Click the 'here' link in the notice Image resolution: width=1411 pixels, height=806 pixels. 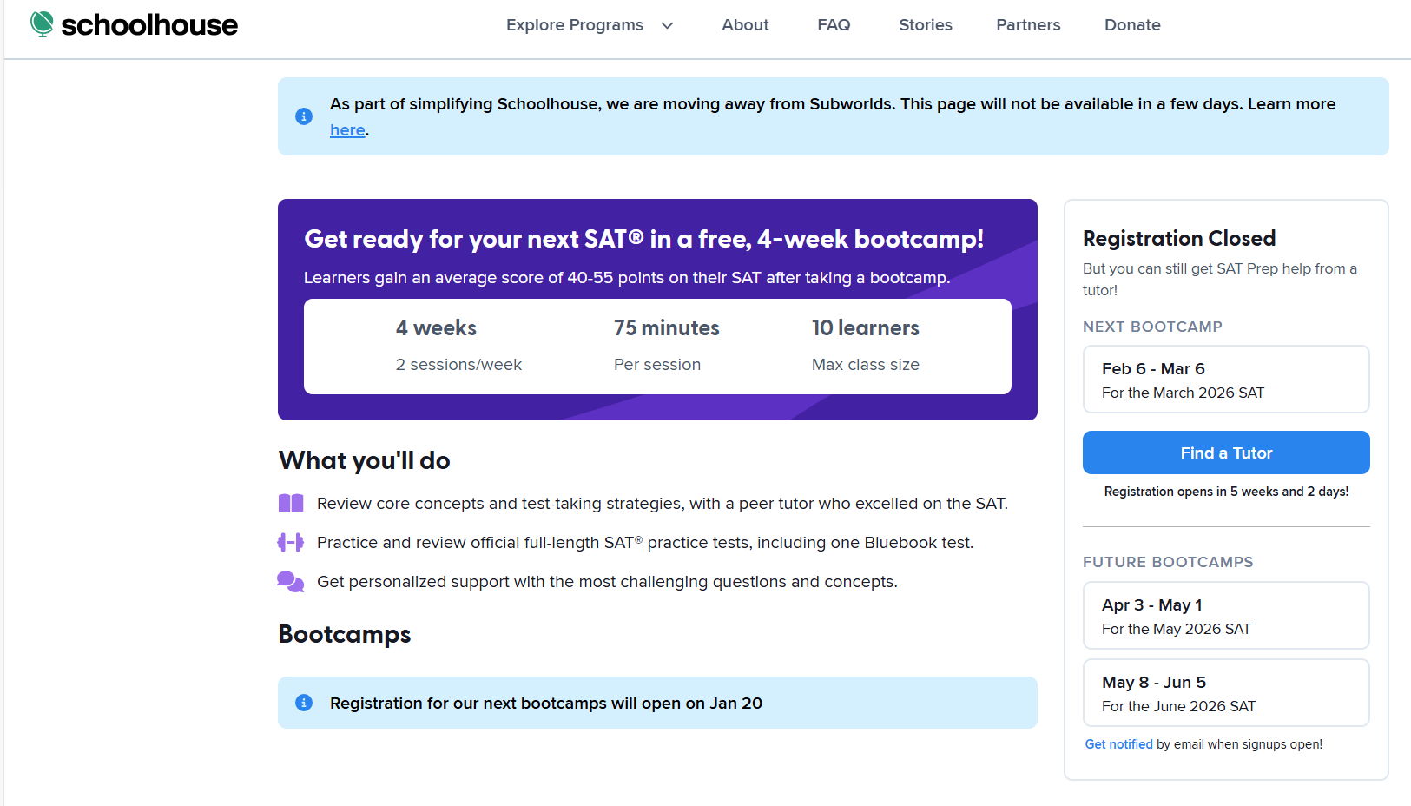click(x=347, y=130)
